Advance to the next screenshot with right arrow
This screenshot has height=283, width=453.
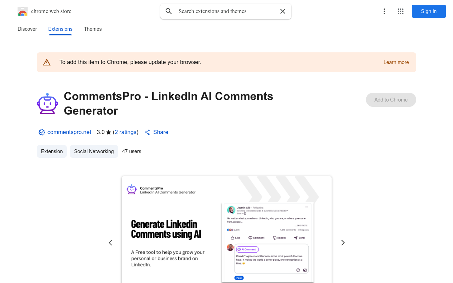click(343, 243)
